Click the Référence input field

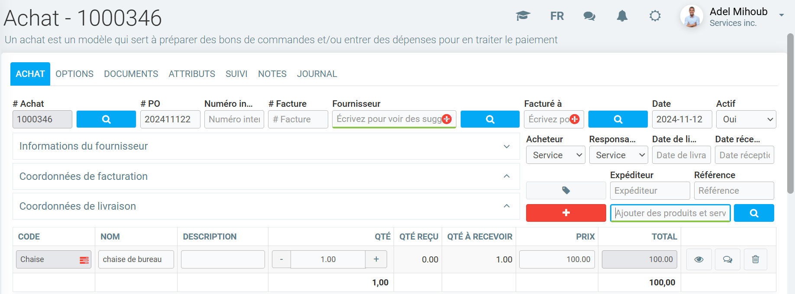point(734,191)
